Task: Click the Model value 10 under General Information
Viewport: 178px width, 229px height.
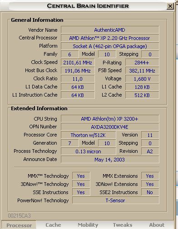Action: (x=107, y=54)
